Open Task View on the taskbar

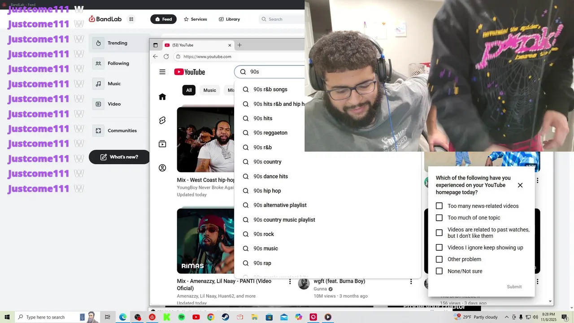[108, 317]
